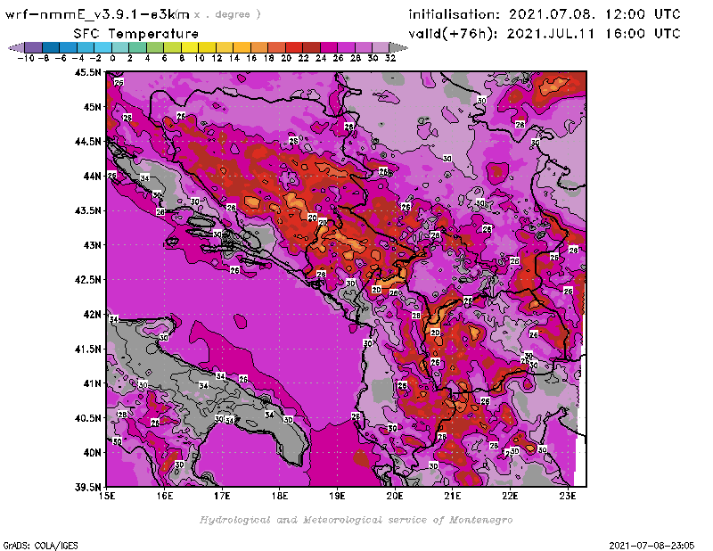Click the orange swatch between 16 and 18
Screen dimensions: 713x551
(259, 47)
